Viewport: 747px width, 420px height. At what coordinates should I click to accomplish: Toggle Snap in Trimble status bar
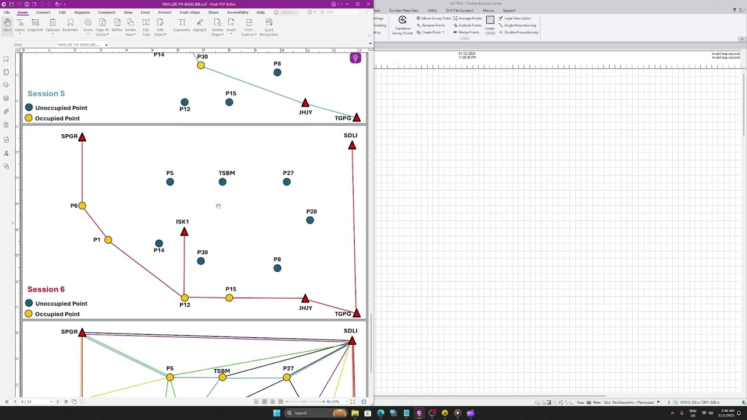[580, 402]
